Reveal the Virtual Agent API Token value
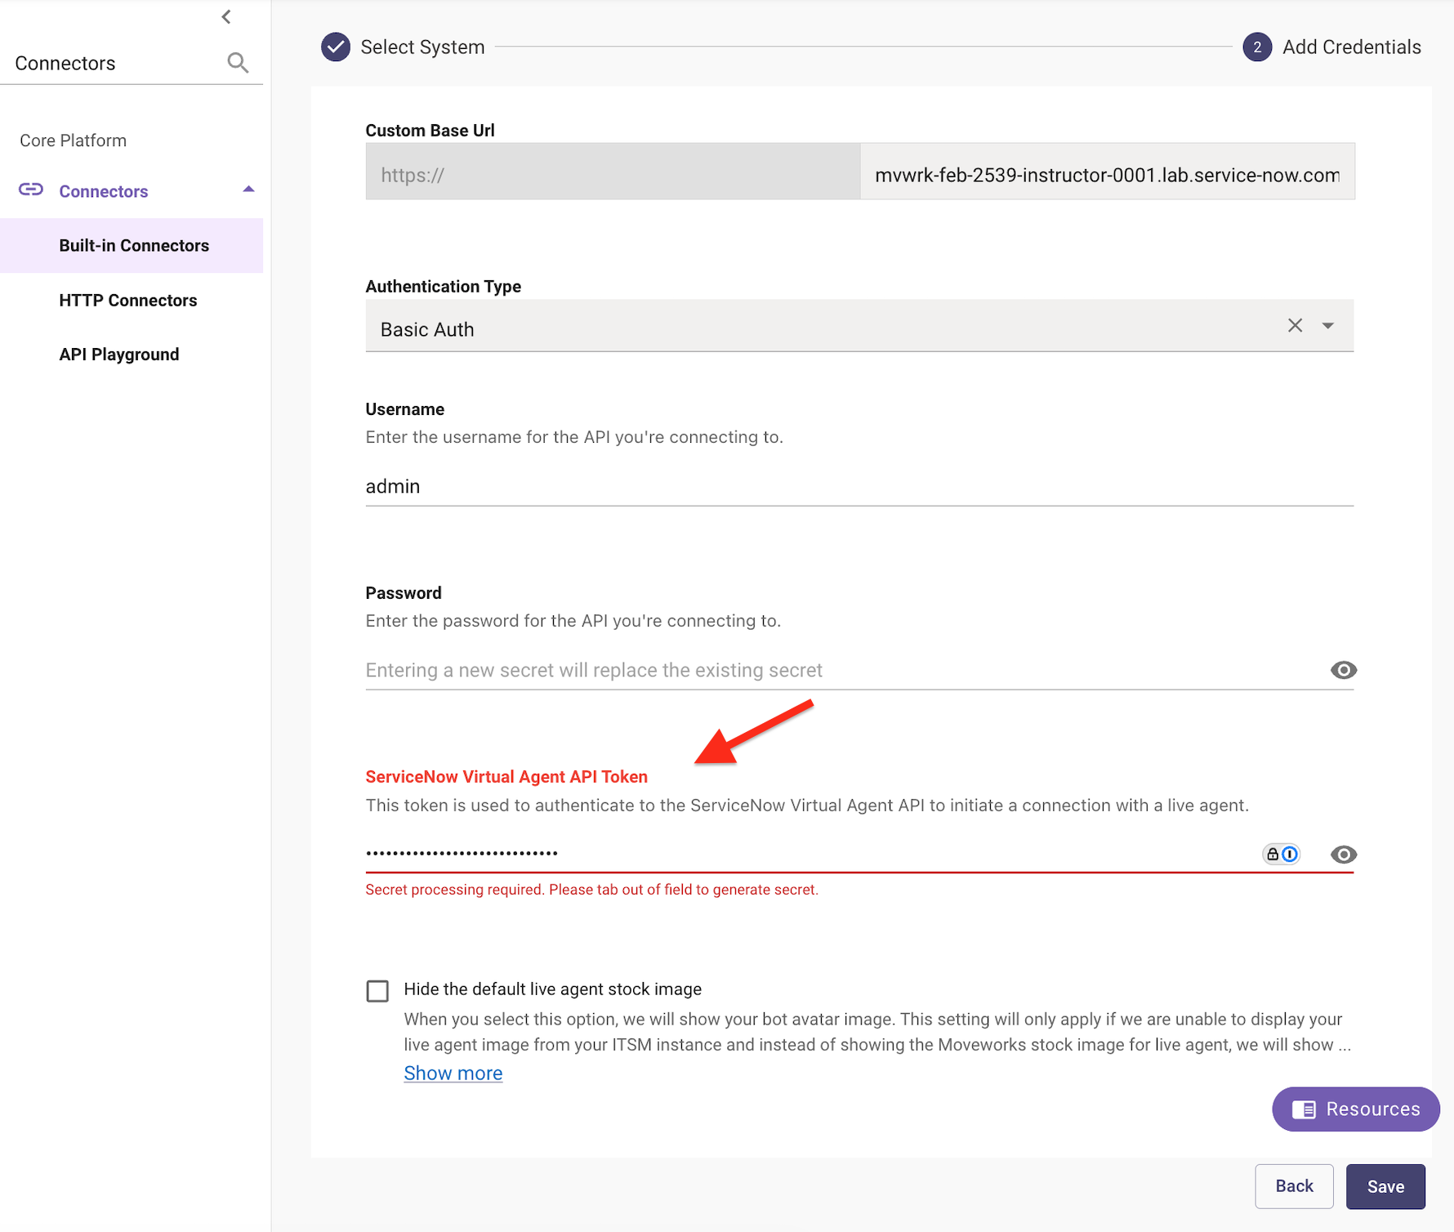 click(x=1343, y=855)
